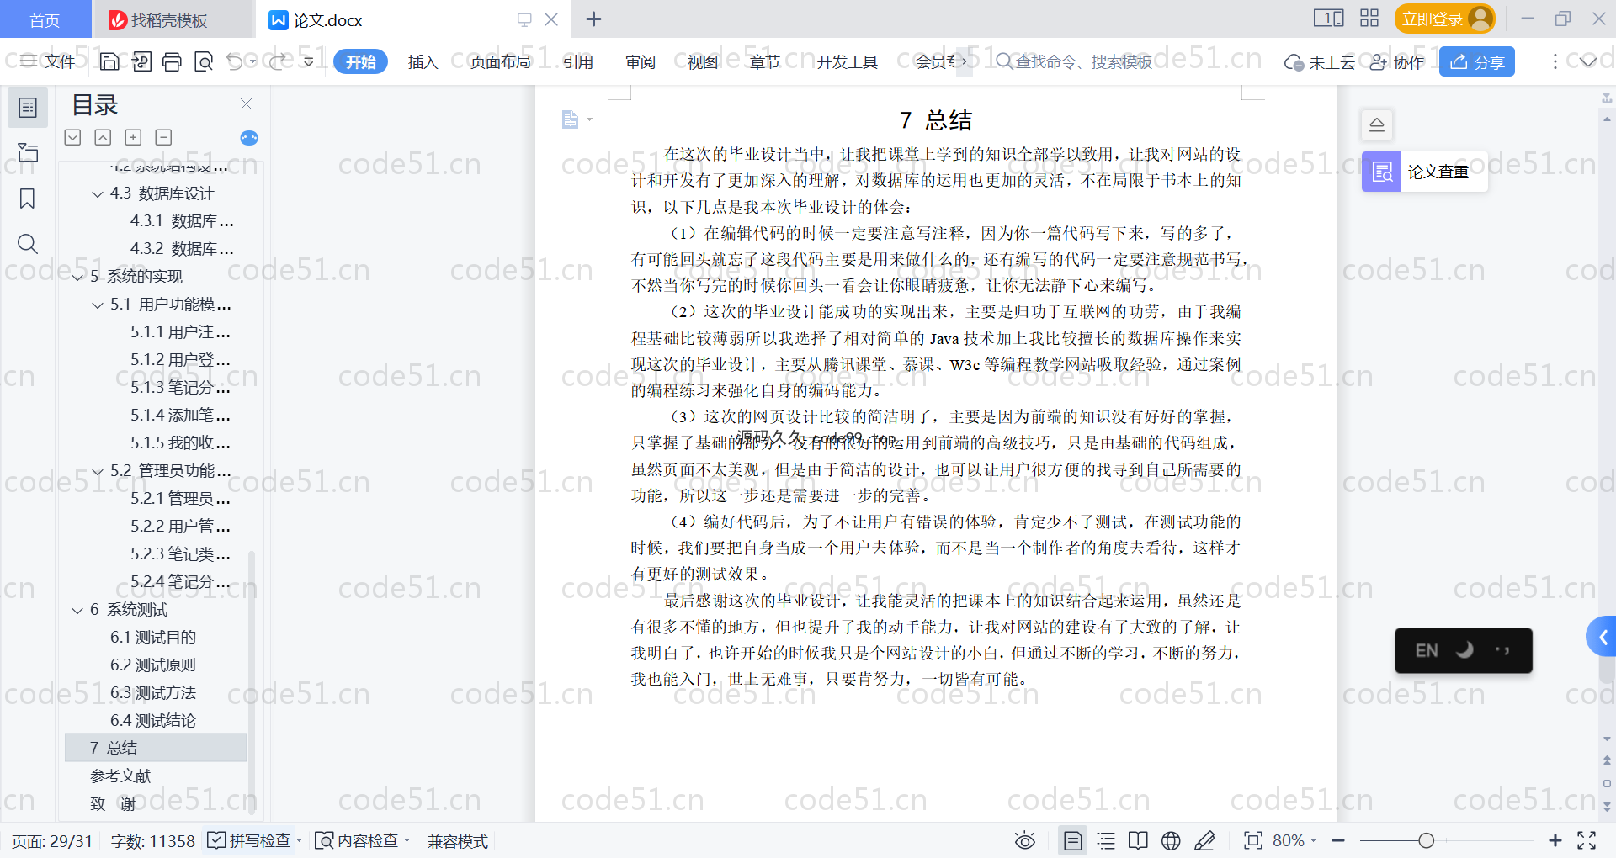The height and width of the screenshot is (858, 1616).
Task: Collapse 5.2 管理员功能 node
Action: pyautogui.click(x=98, y=472)
